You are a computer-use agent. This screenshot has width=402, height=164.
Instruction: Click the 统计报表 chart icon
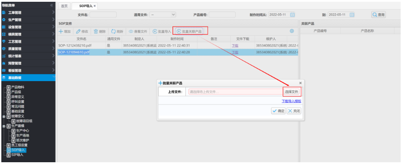pyautogui.click(x=4, y=56)
